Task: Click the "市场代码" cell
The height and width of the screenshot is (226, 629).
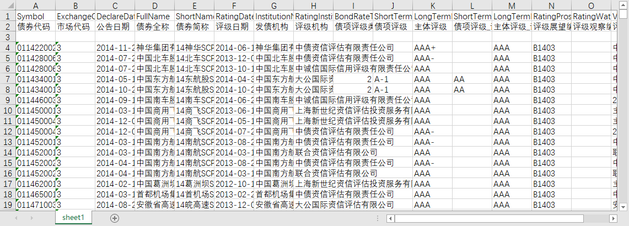Action: pyautogui.click(x=76, y=27)
